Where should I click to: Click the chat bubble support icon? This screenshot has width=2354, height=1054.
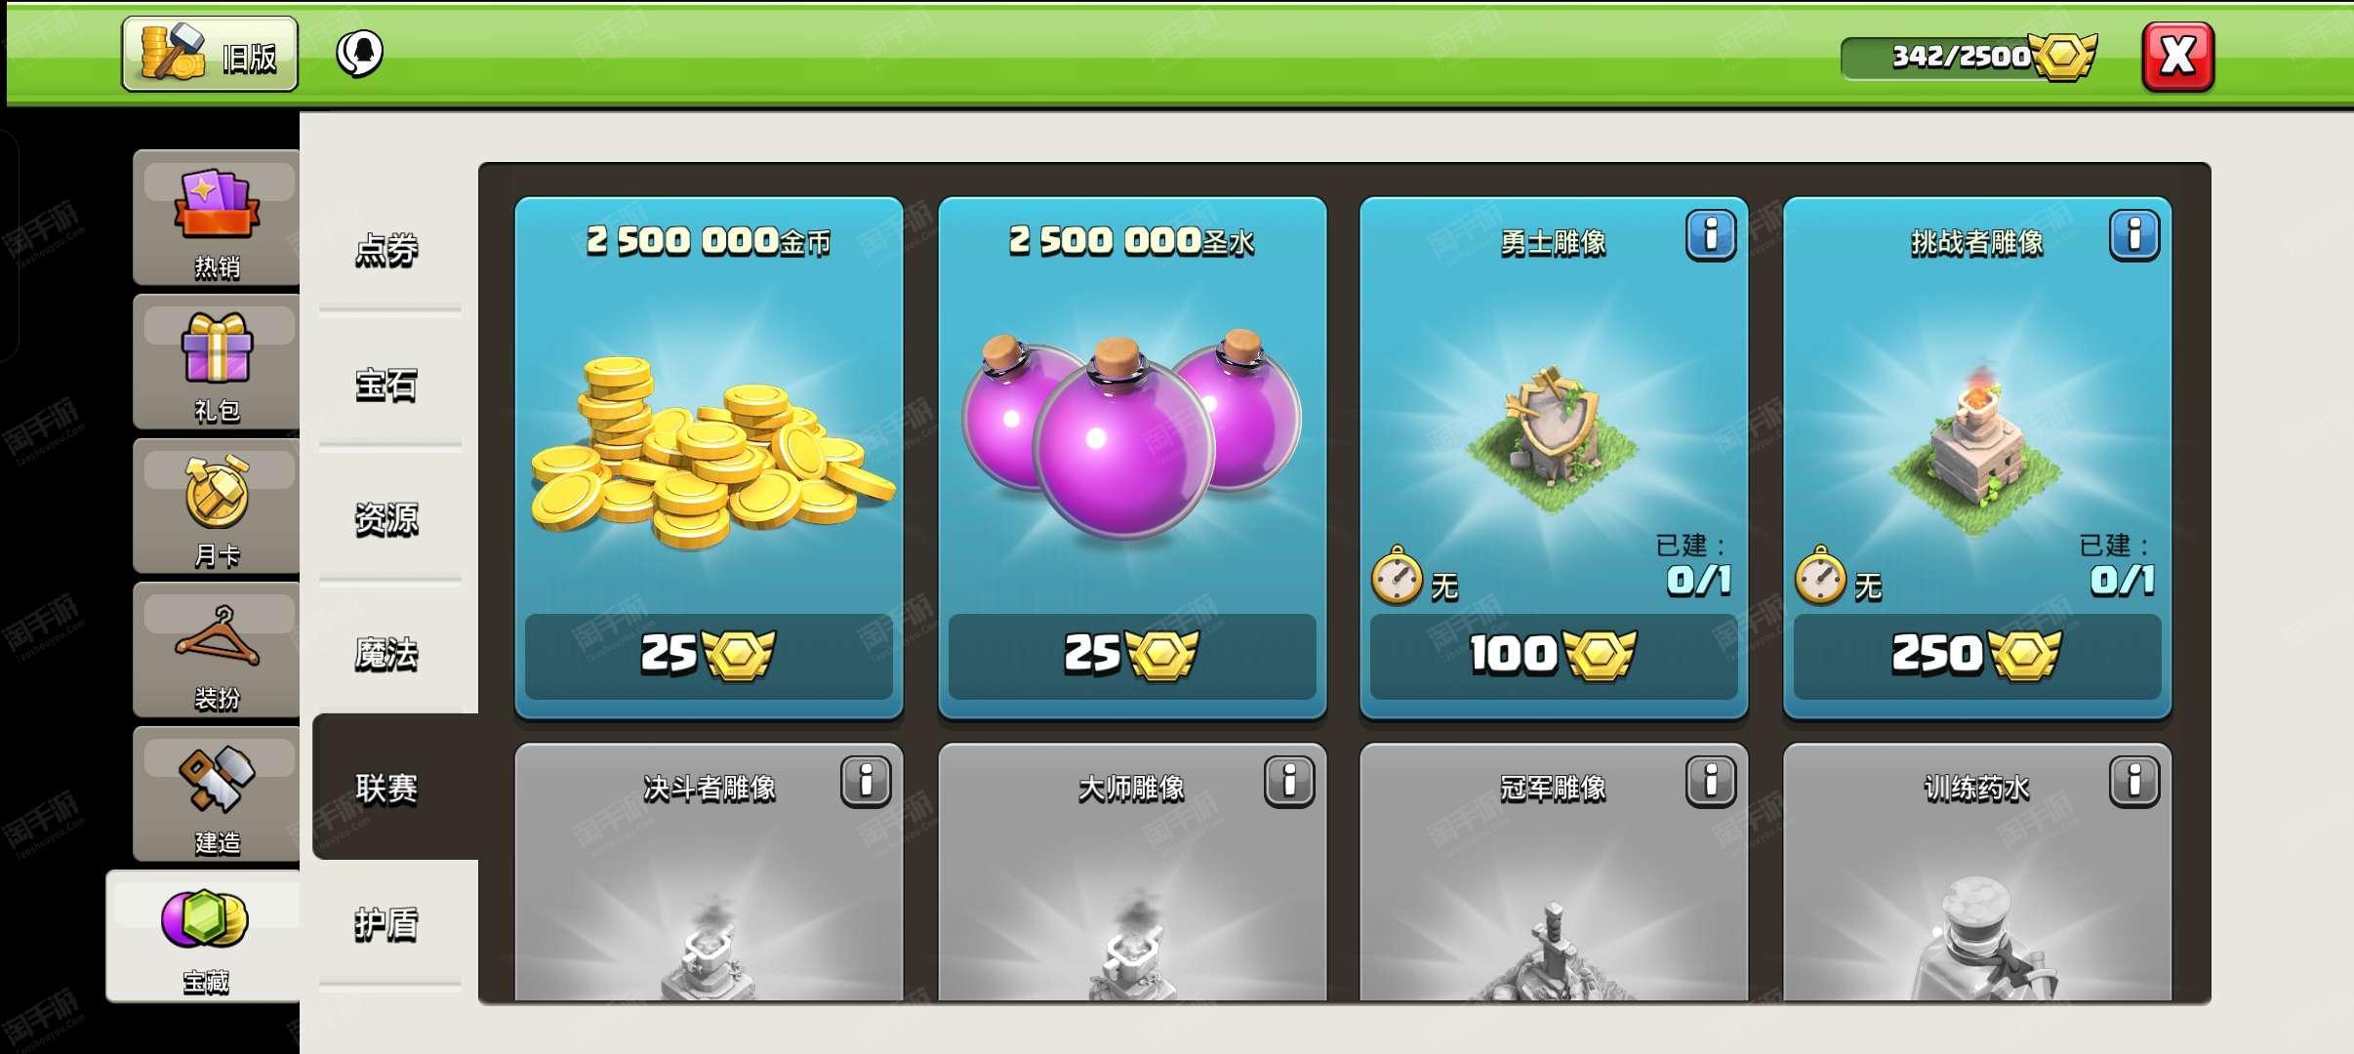click(359, 54)
